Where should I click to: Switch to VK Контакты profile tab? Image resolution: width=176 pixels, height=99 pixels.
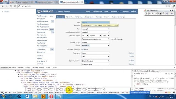tap(70, 17)
